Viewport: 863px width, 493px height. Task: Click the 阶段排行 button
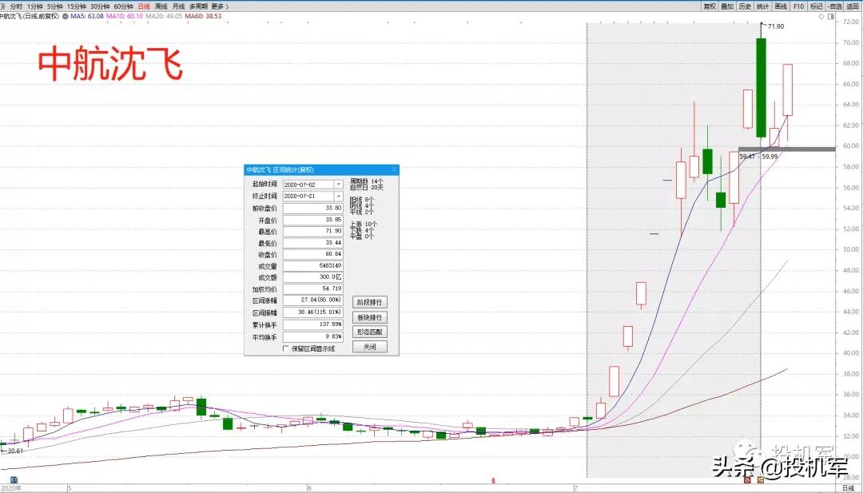tap(370, 302)
